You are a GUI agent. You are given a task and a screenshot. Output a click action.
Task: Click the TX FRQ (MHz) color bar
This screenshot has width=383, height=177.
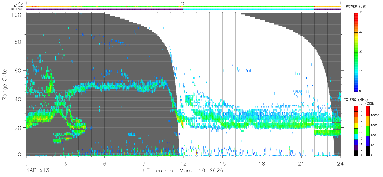(x=356, y=130)
